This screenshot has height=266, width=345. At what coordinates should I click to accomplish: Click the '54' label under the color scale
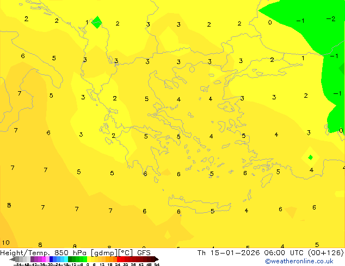point(157,264)
